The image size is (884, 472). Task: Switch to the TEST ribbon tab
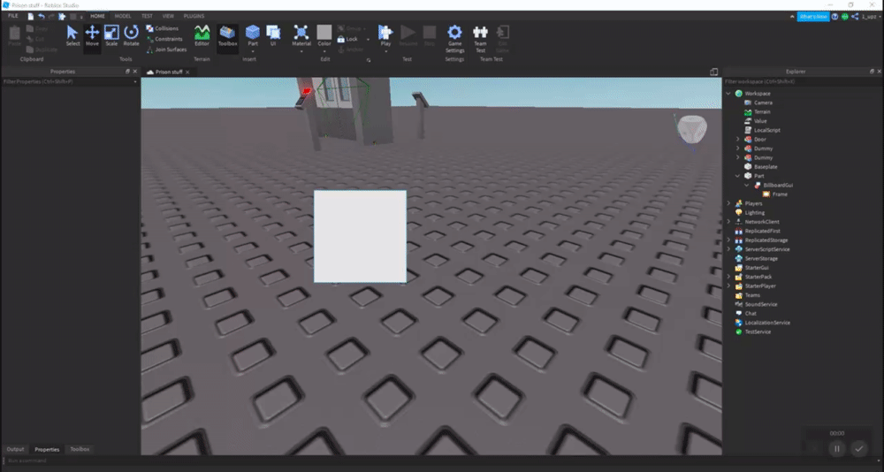click(x=147, y=17)
